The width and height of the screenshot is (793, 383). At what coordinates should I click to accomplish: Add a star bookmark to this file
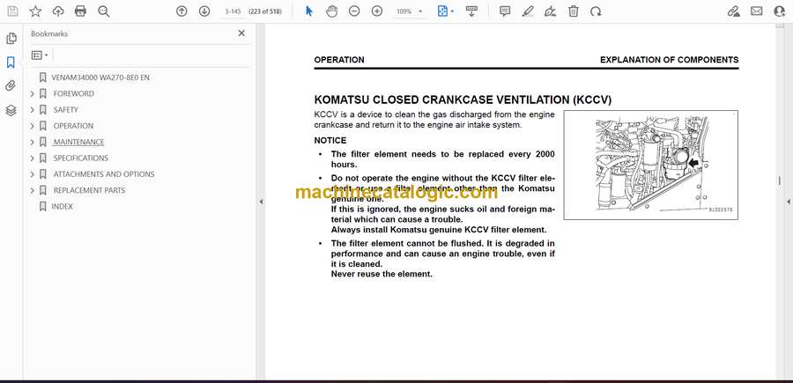[x=35, y=11]
